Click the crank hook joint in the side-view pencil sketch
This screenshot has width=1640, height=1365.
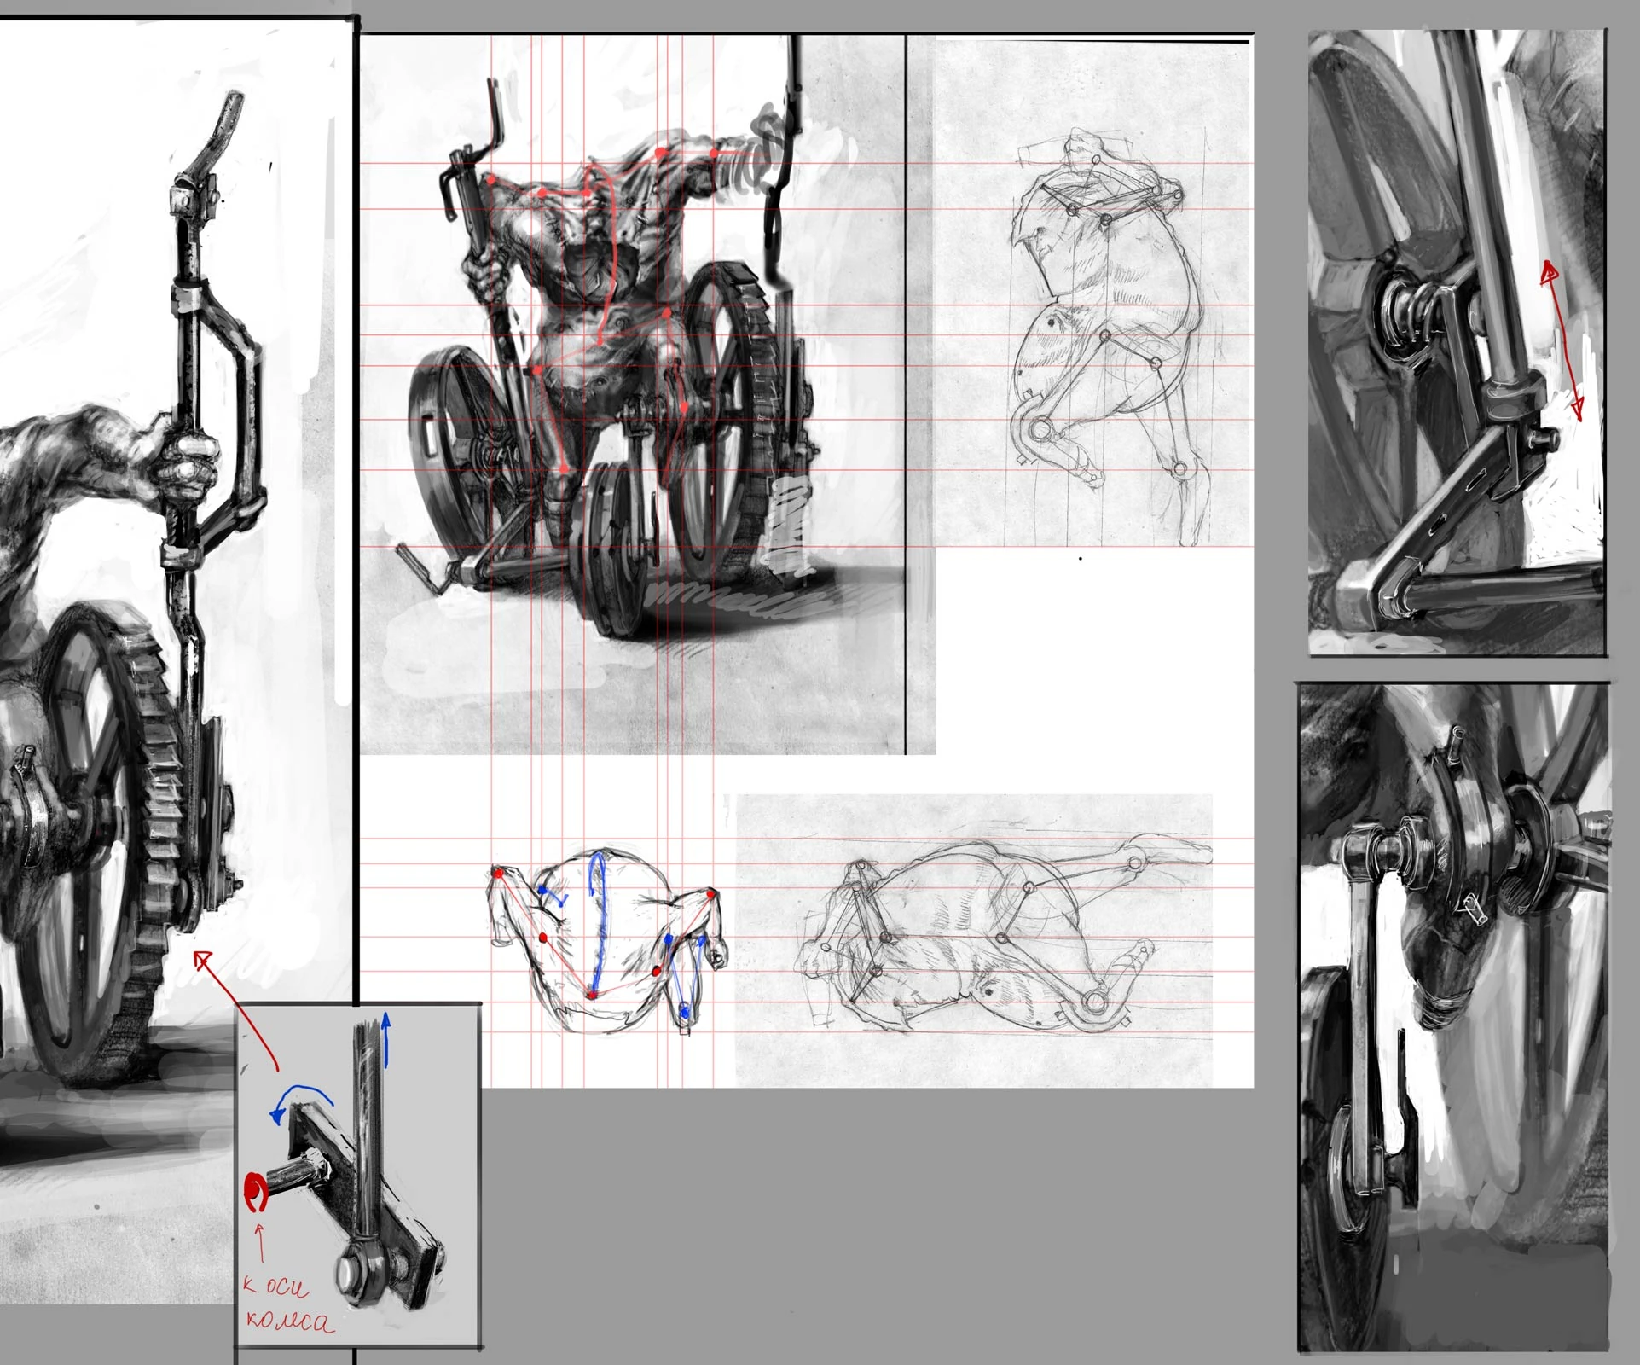1039,429
